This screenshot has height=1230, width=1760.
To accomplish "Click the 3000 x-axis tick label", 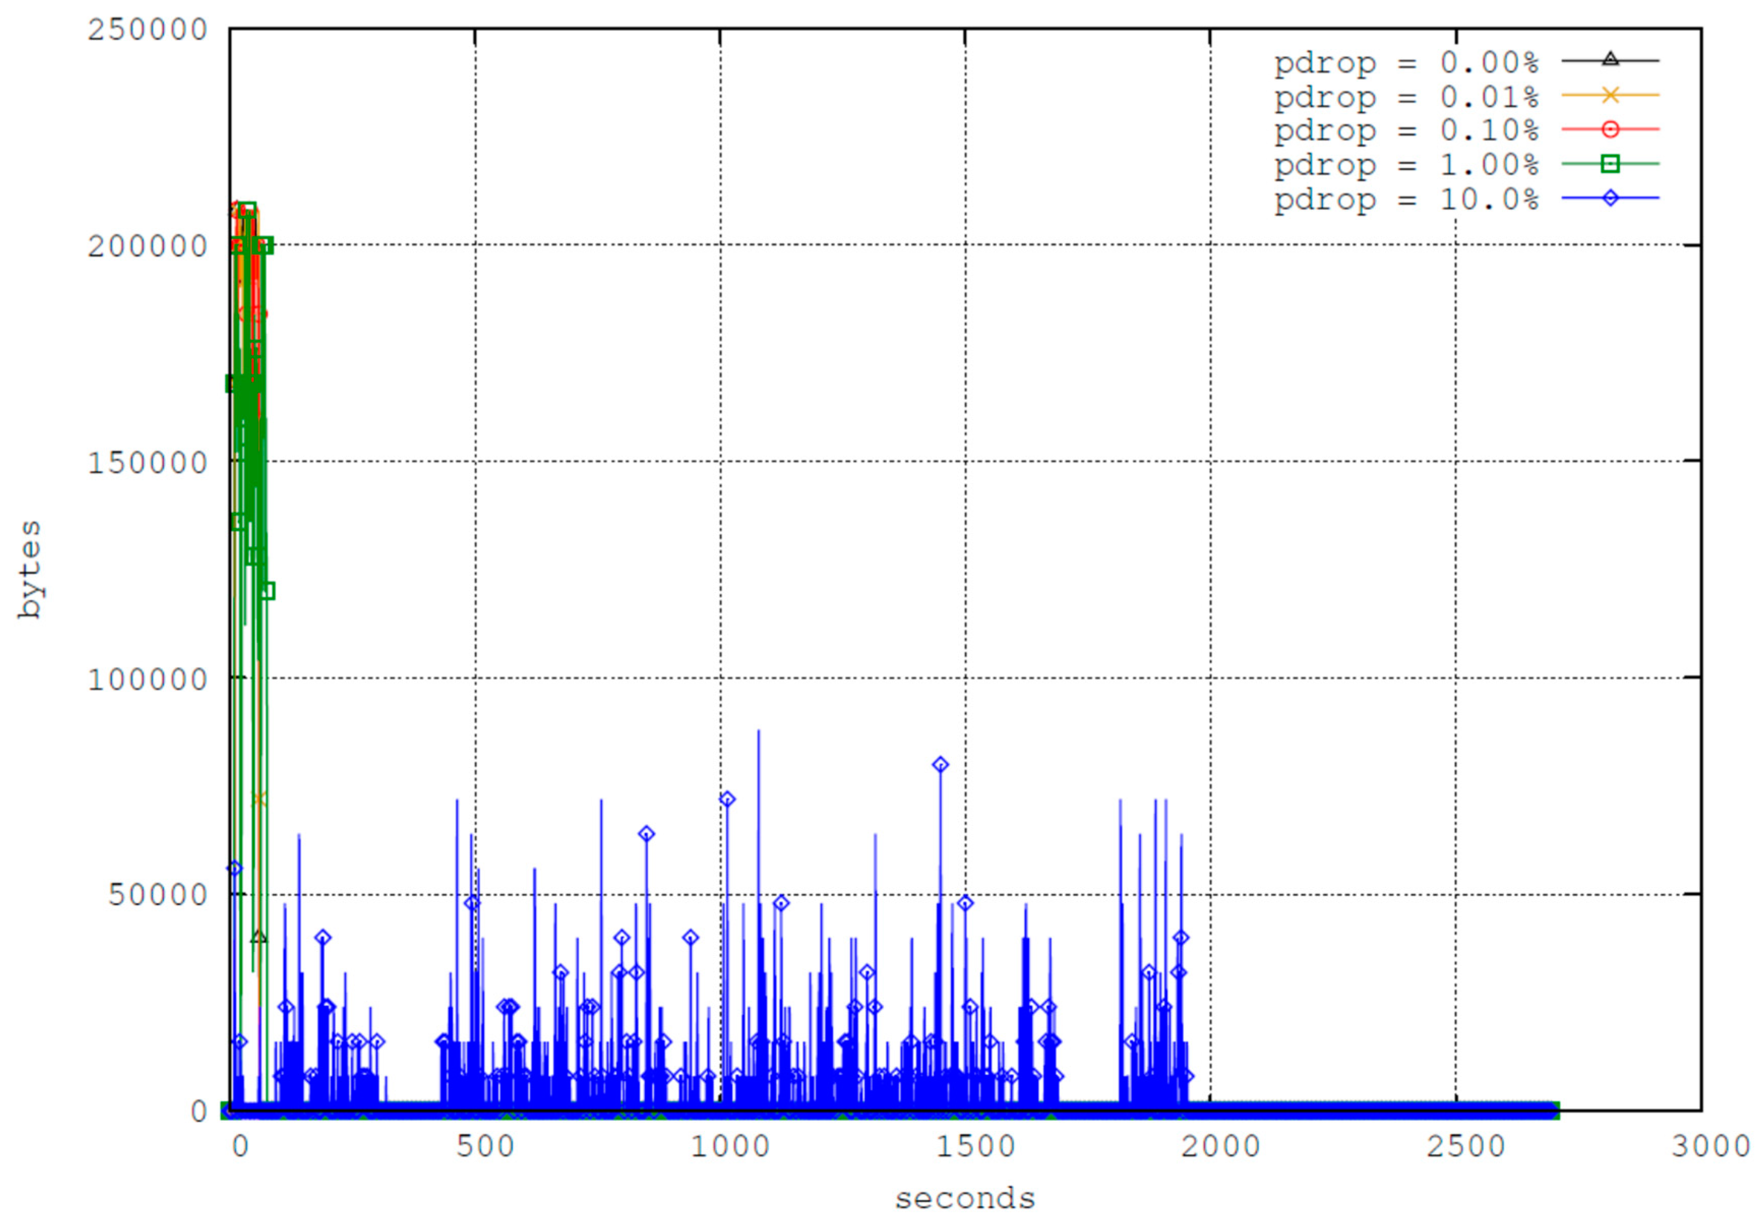I will click(x=1710, y=1147).
